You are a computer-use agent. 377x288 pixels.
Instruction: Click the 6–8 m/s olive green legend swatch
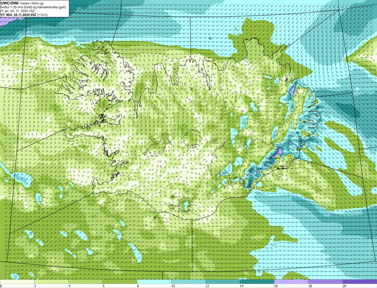pos(120,282)
